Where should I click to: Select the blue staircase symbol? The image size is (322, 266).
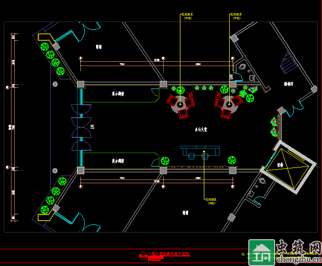(288, 63)
